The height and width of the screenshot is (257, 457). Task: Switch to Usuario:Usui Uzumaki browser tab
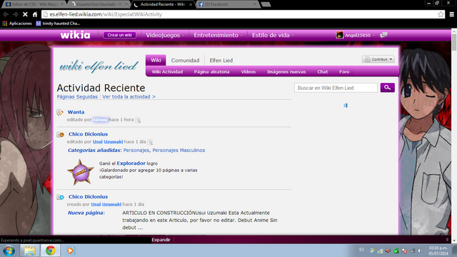[99, 4]
